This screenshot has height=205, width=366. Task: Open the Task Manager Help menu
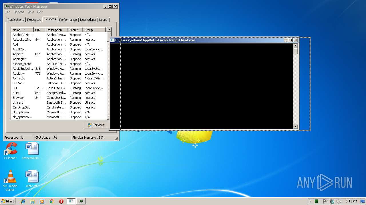[x=40, y=12]
